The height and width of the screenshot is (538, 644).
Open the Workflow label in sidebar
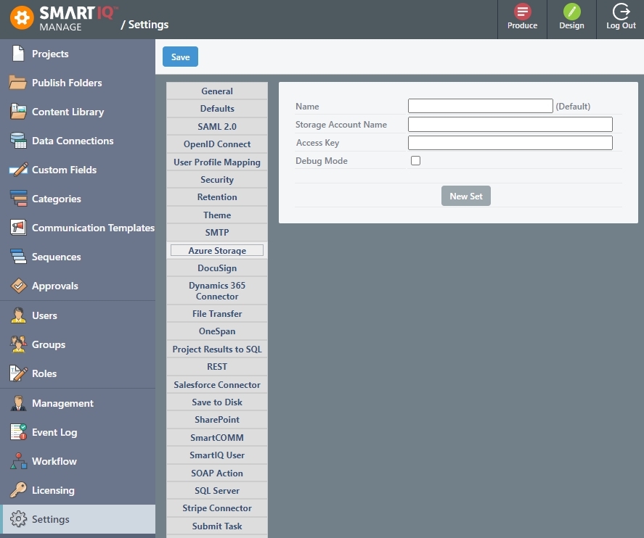click(x=54, y=461)
